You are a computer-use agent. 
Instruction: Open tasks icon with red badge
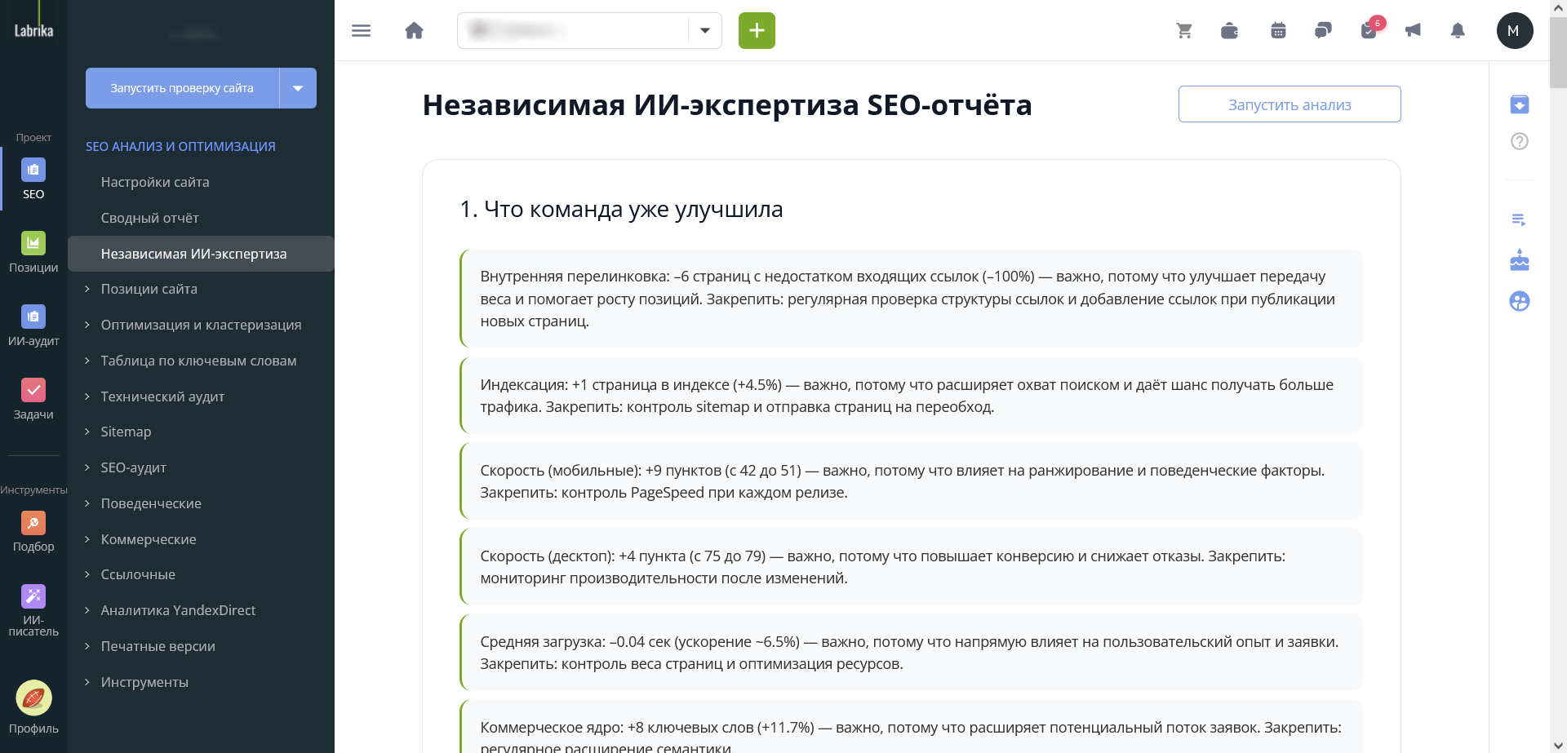(1370, 29)
